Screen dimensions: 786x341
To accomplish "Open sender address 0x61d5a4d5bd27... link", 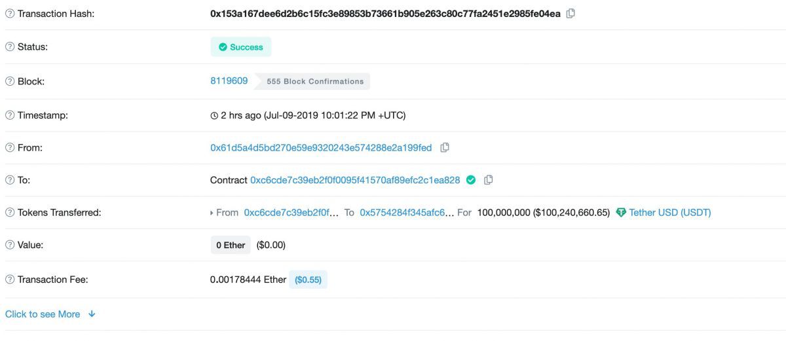I will (x=321, y=148).
